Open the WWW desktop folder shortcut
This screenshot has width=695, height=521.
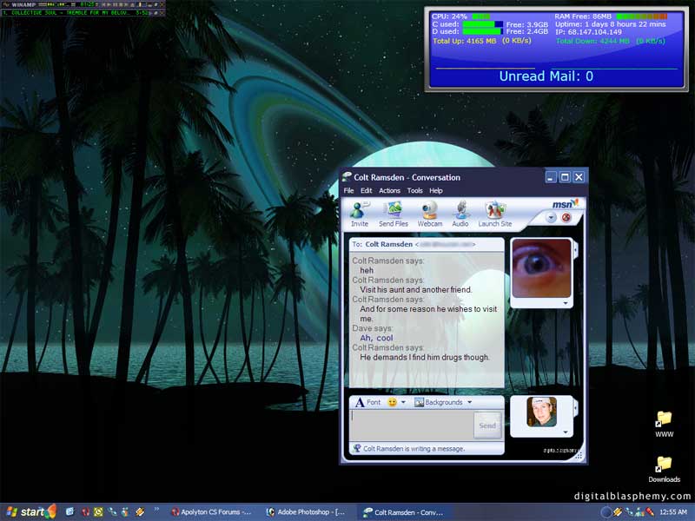coord(665,419)
